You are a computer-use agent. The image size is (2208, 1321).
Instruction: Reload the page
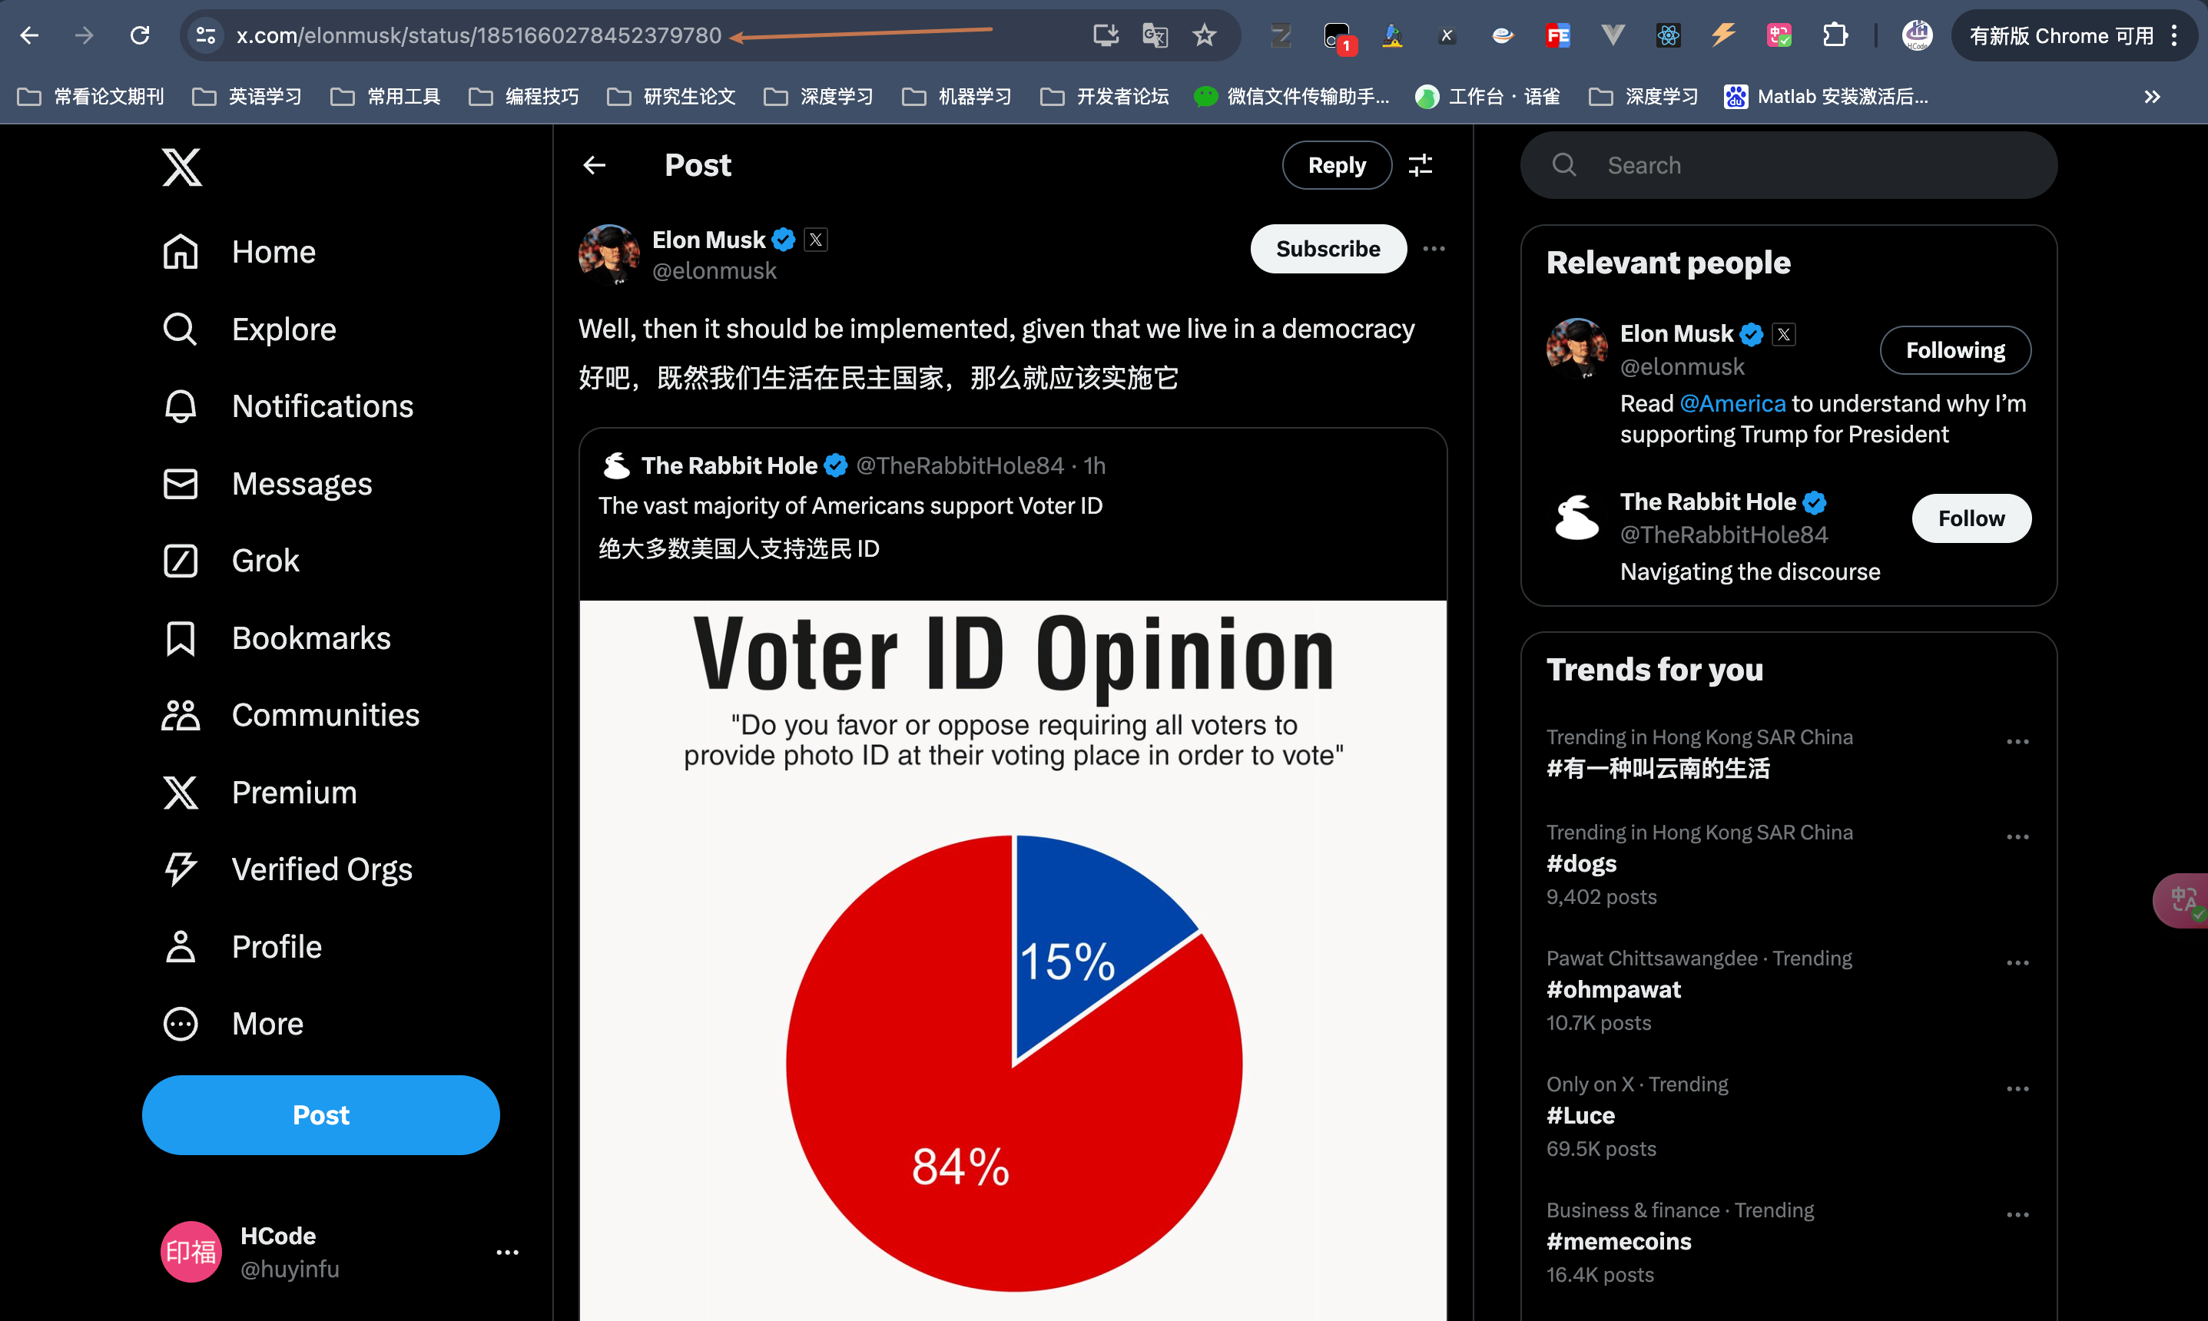point(140,35)
